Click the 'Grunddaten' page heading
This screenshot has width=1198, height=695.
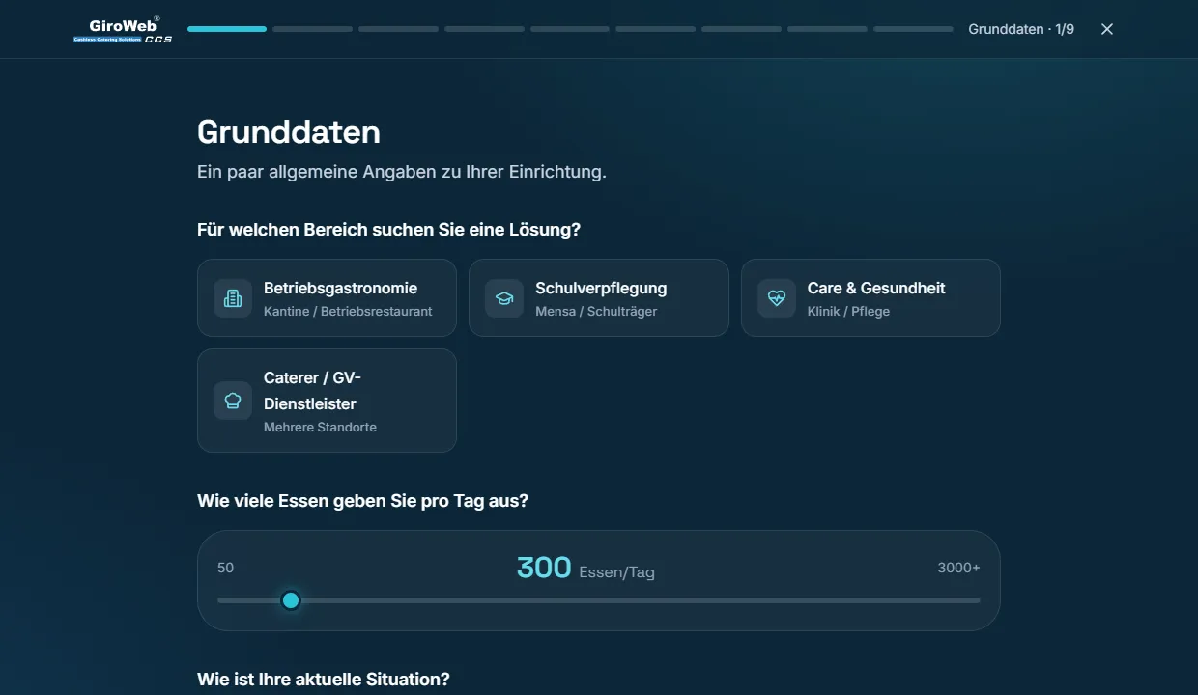pyautogui.click(x=289, y=131)
